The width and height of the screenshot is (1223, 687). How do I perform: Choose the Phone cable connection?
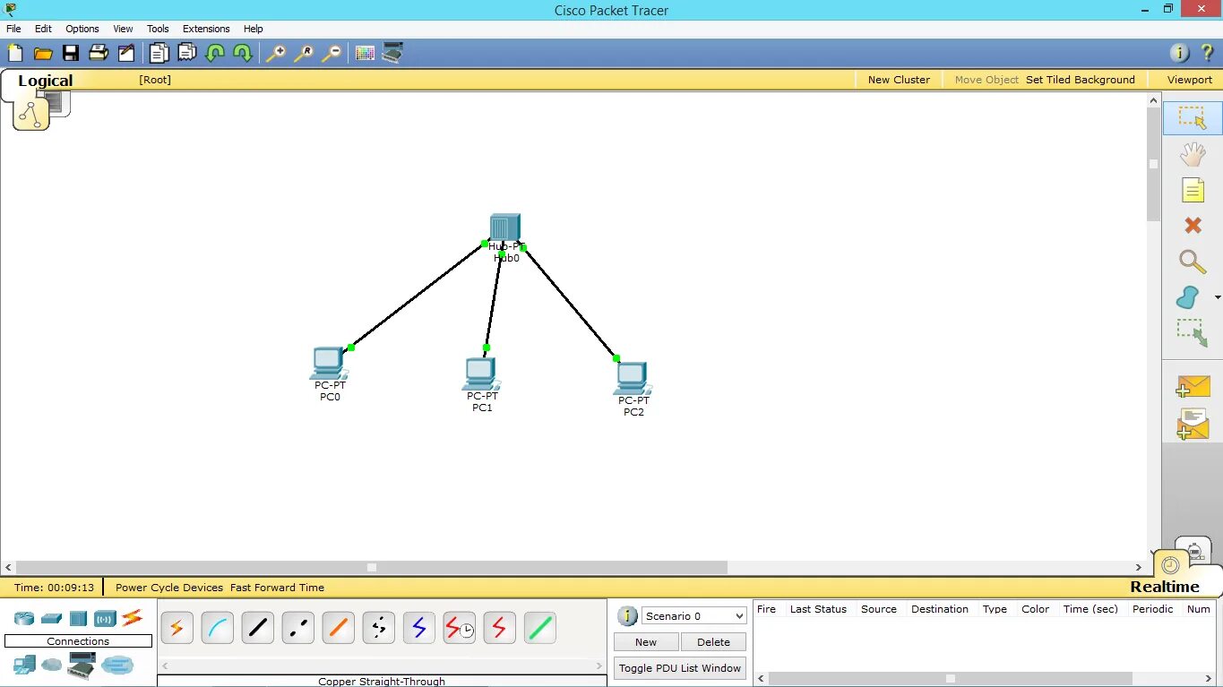coord(378,629)
